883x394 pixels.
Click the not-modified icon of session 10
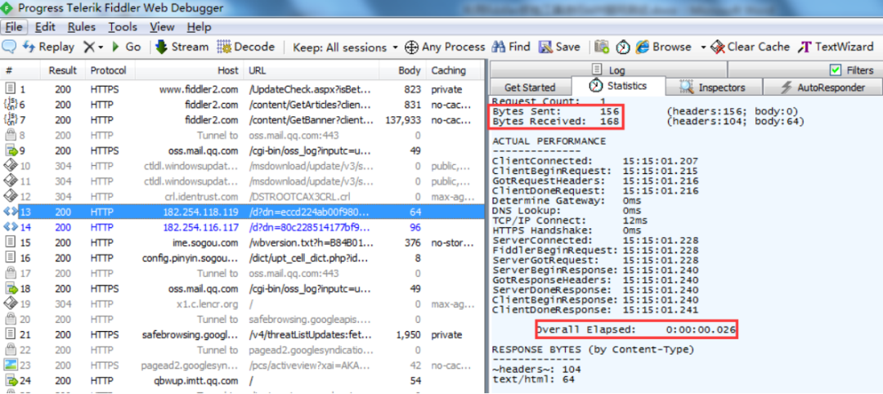(11, 165)
